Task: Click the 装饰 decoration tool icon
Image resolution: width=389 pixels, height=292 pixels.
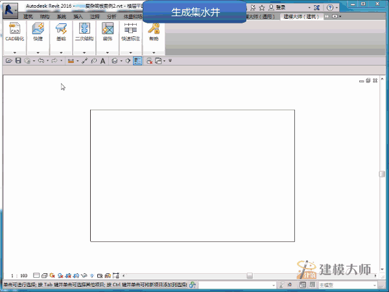Action: (108, 29)
